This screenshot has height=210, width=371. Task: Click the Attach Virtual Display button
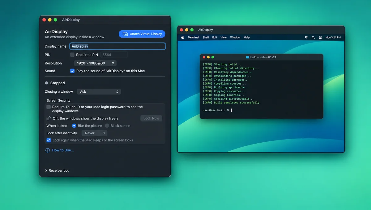pos(142,34)
